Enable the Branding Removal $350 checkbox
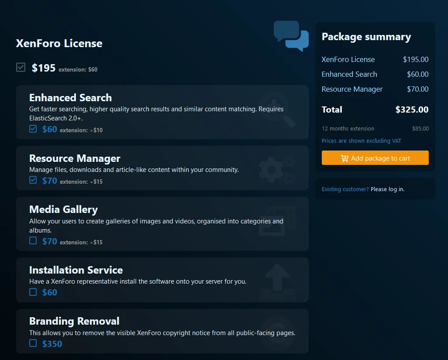Image resolution: width=448 pixels, height=360 pixels. coord(33,343)
